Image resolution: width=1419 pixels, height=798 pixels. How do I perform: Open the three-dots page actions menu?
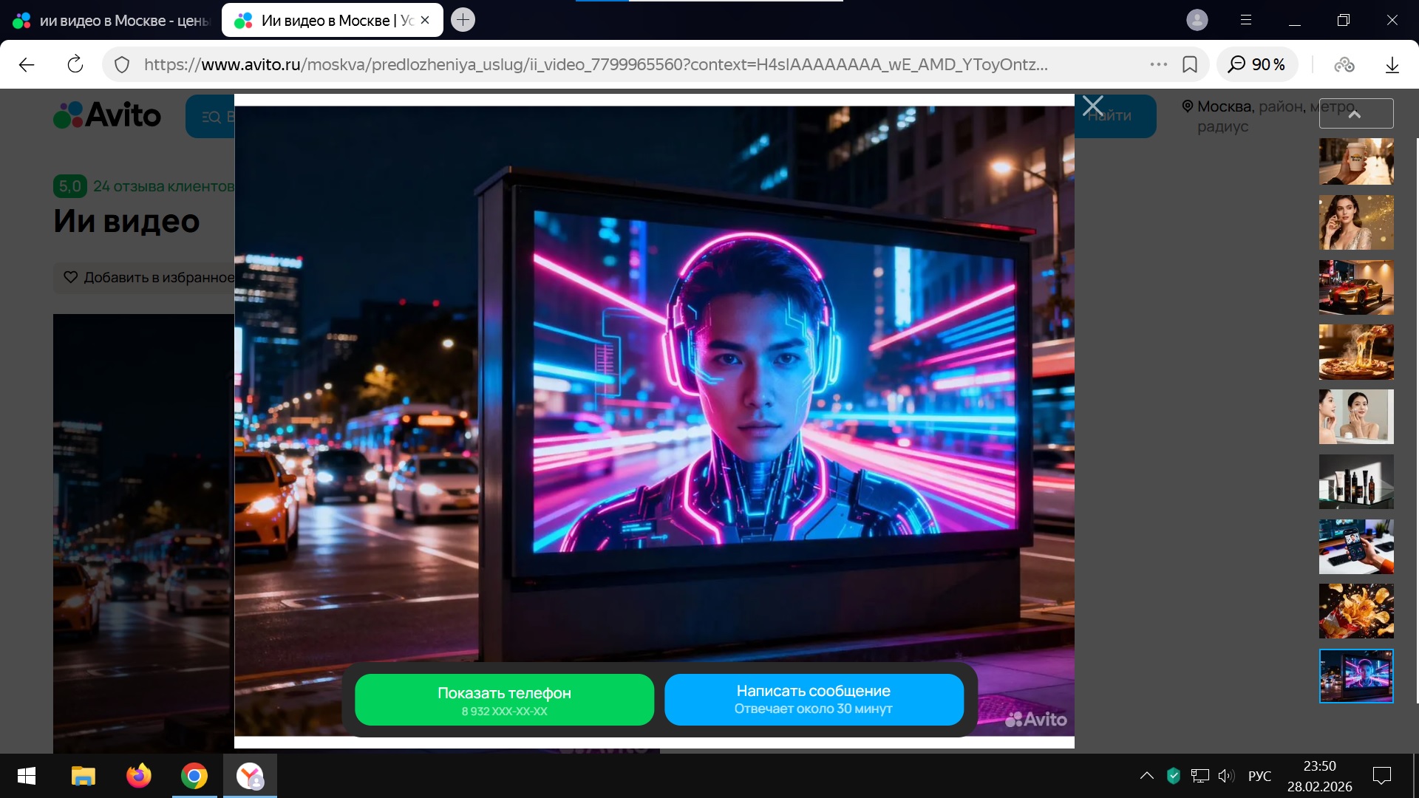pos(1158,65)
